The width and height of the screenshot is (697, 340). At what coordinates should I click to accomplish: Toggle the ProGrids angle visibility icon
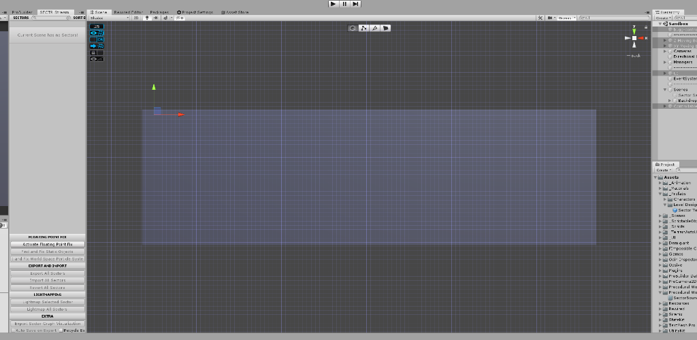pyautogui.click(x=97, y=58)
